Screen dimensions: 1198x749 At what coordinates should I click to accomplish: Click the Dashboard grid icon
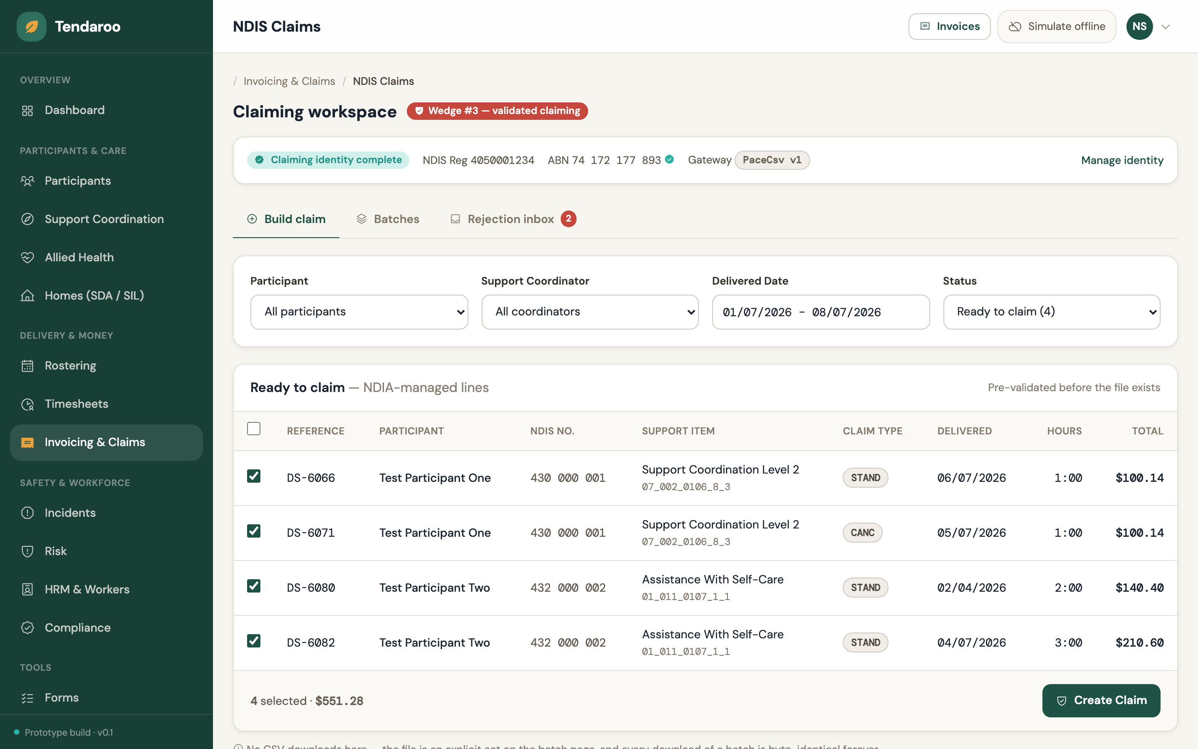pyautogui.click(x=28, y=110)
